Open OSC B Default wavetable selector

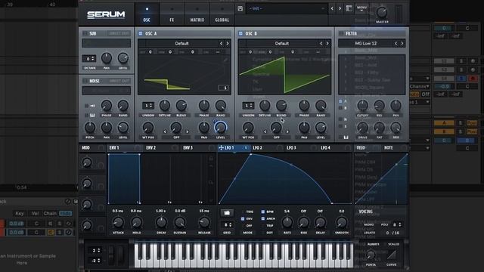pyautogui.click(x=281, y=44)
